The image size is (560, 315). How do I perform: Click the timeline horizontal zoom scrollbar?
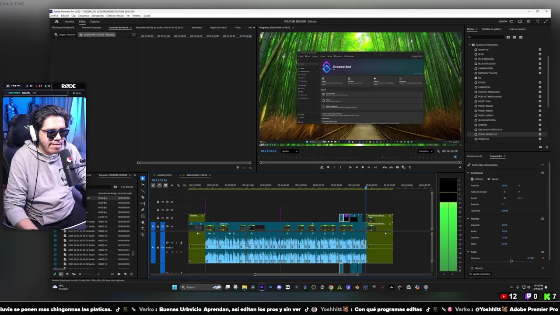tap(306, 275)
